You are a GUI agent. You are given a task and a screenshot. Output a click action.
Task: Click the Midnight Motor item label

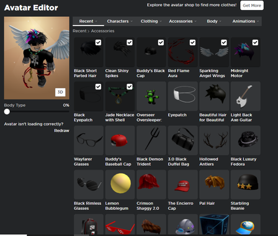click(240, 73)
